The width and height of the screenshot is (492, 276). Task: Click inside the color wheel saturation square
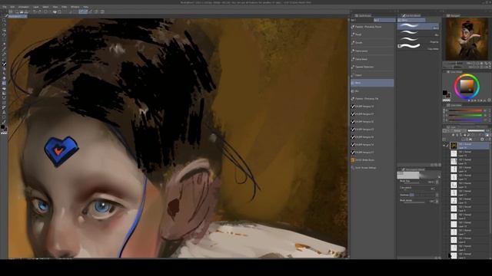click(x=467, y=87)
